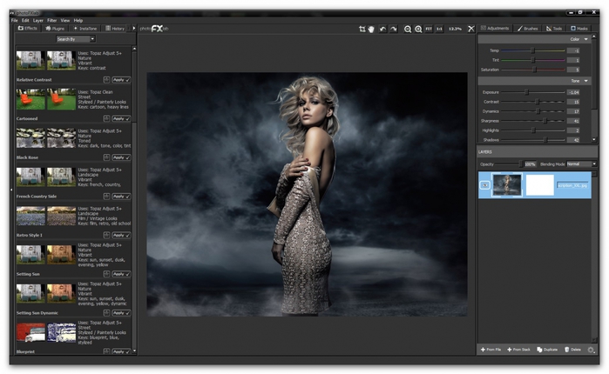Collapse the left effects panel handle
The width and height of the screenshot is (609, 374).
[11, 190]
